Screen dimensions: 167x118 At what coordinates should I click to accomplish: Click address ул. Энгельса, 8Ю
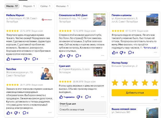point(121,112)
